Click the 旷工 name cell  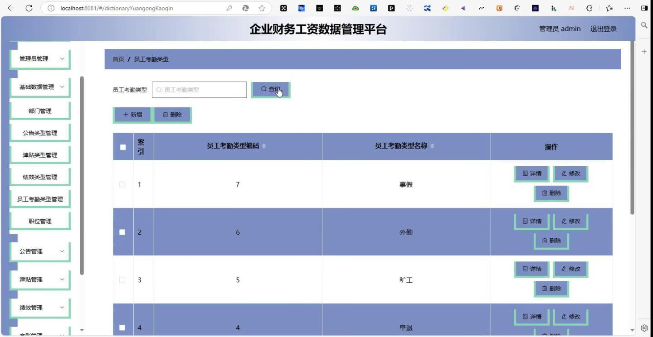coord(406,280)
